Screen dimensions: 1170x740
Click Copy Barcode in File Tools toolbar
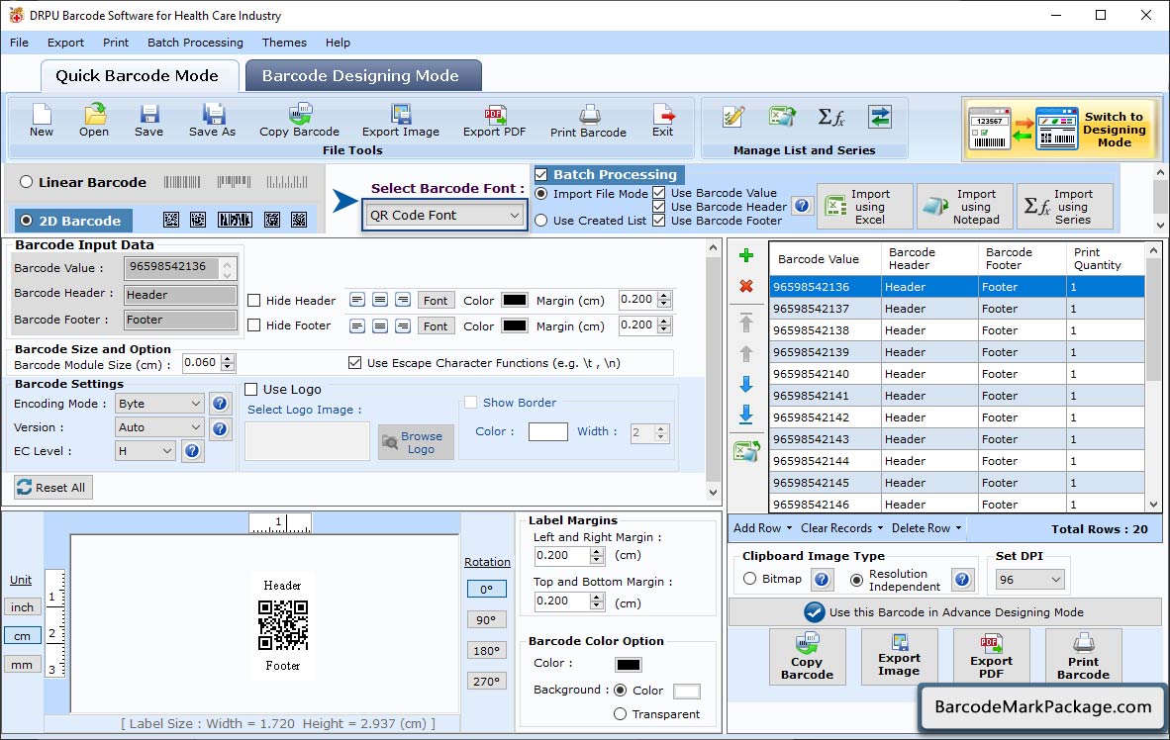[299, 121]
